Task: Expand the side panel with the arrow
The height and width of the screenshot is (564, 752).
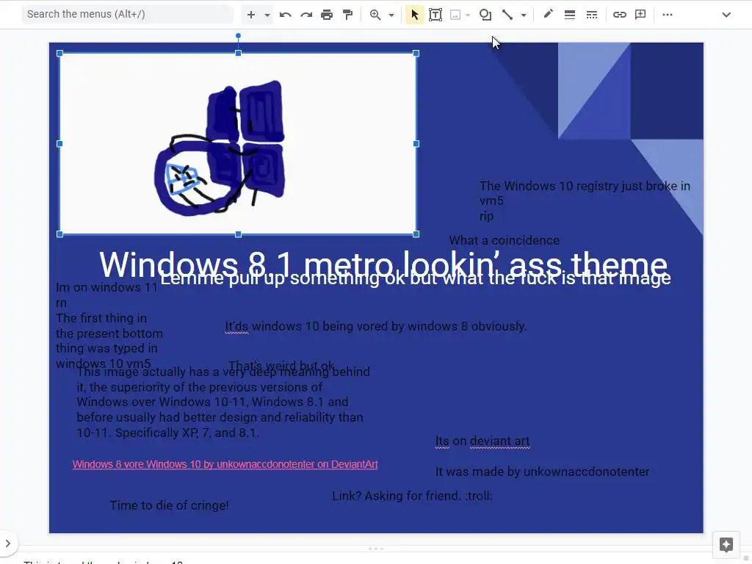Action: coord(8,543)
